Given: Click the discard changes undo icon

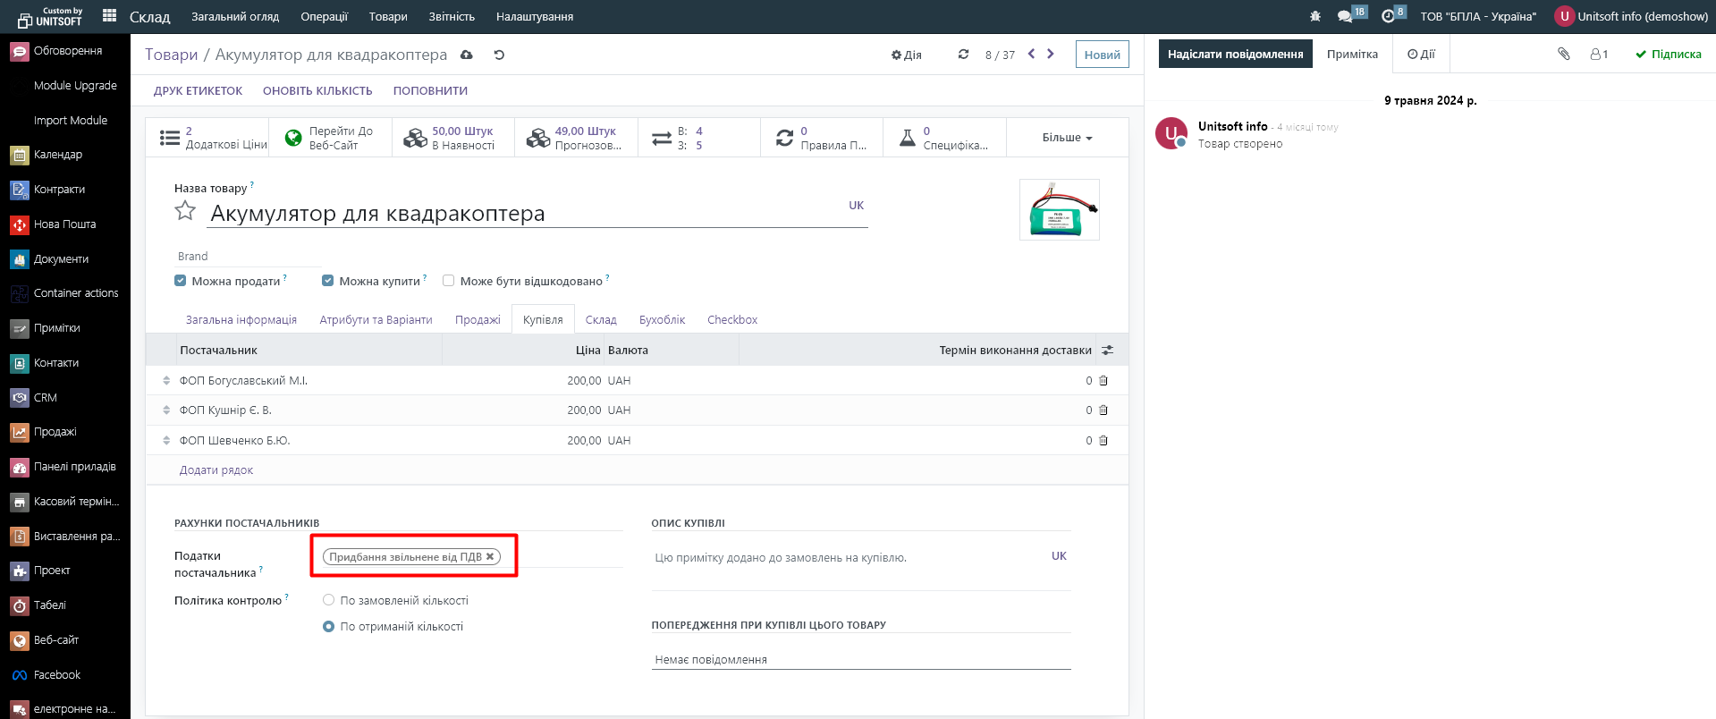Looking at the screenshot, I should (499, 55).
